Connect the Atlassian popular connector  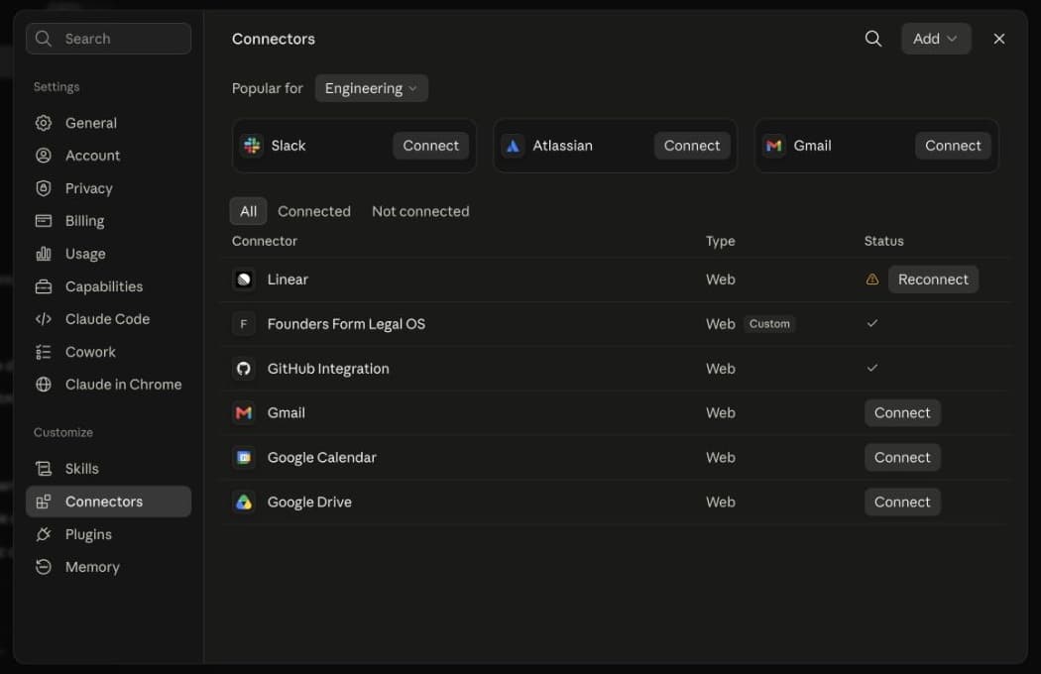[x=692, y=146]
